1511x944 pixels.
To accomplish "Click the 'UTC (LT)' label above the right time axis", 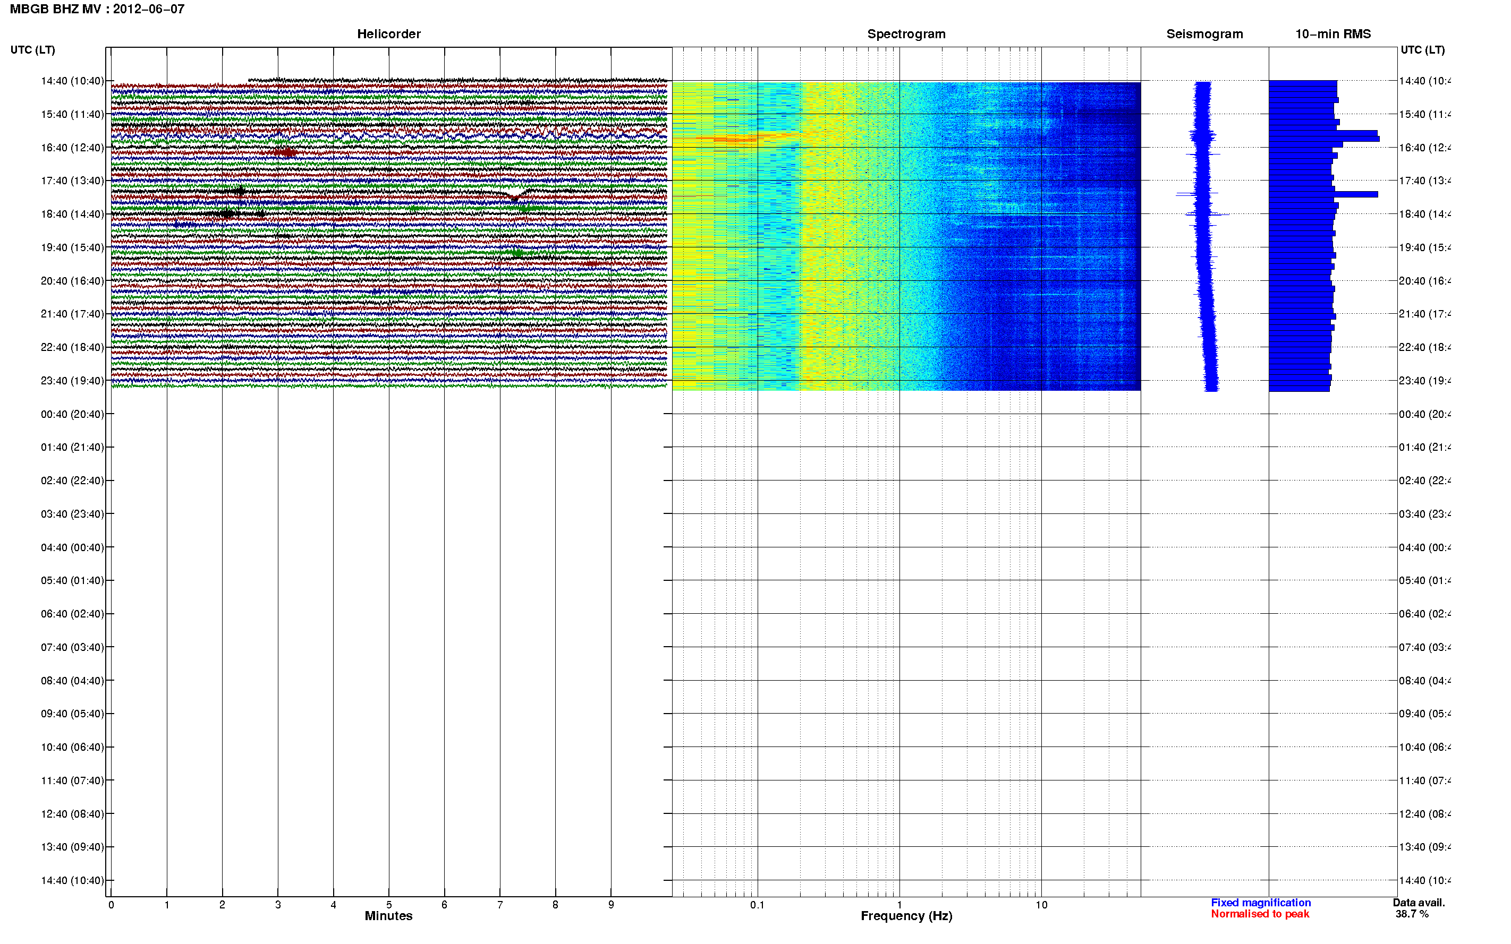I will point(1422,50).
